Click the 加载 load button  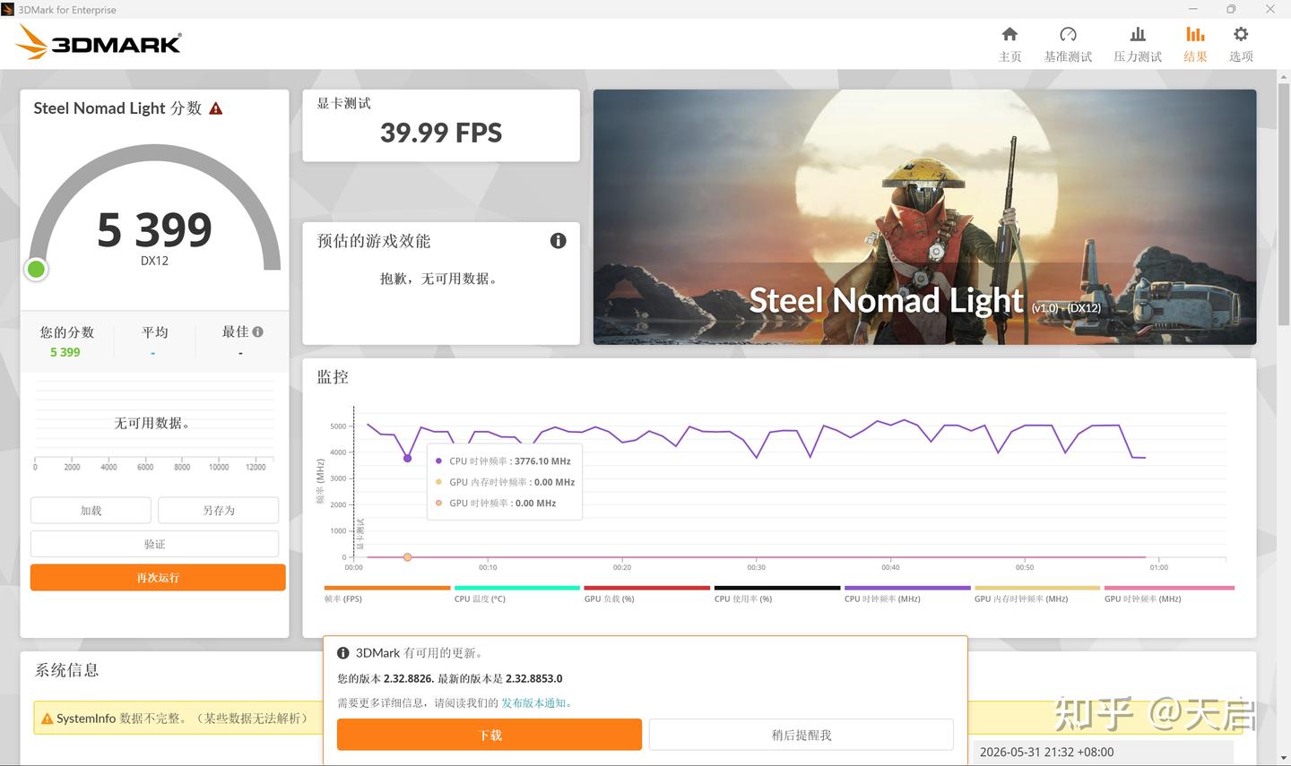point(91,510)
